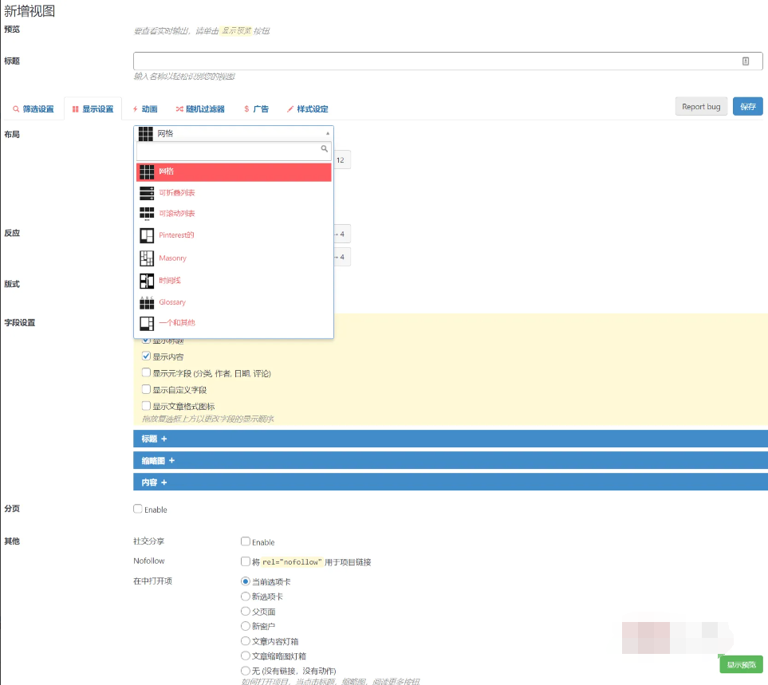Click the search magnifier in layout dropdown

coord(325,149)
